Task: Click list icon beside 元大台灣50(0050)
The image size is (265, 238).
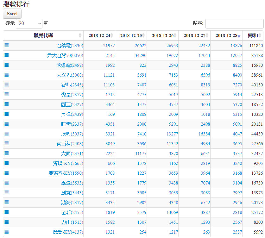Action: (6, 55)
